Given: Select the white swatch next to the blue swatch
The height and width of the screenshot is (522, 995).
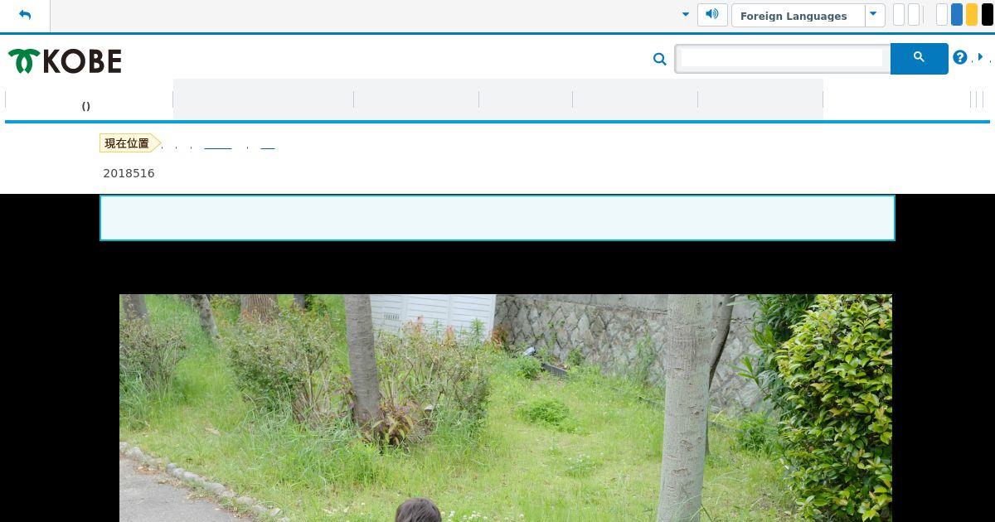Looking at the screenshot, I should (942, 15).
